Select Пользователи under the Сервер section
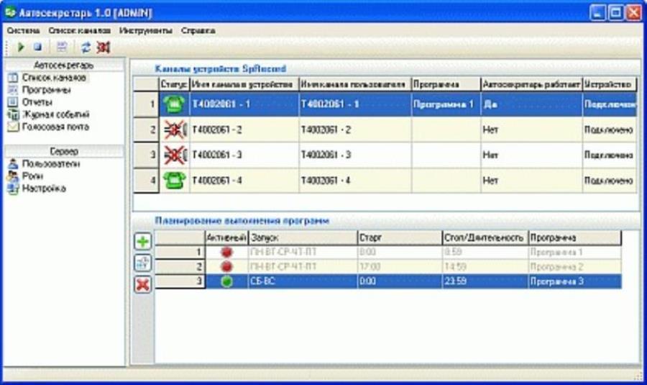This screenshot has height=385, width=647. click(x=50, y=164)
